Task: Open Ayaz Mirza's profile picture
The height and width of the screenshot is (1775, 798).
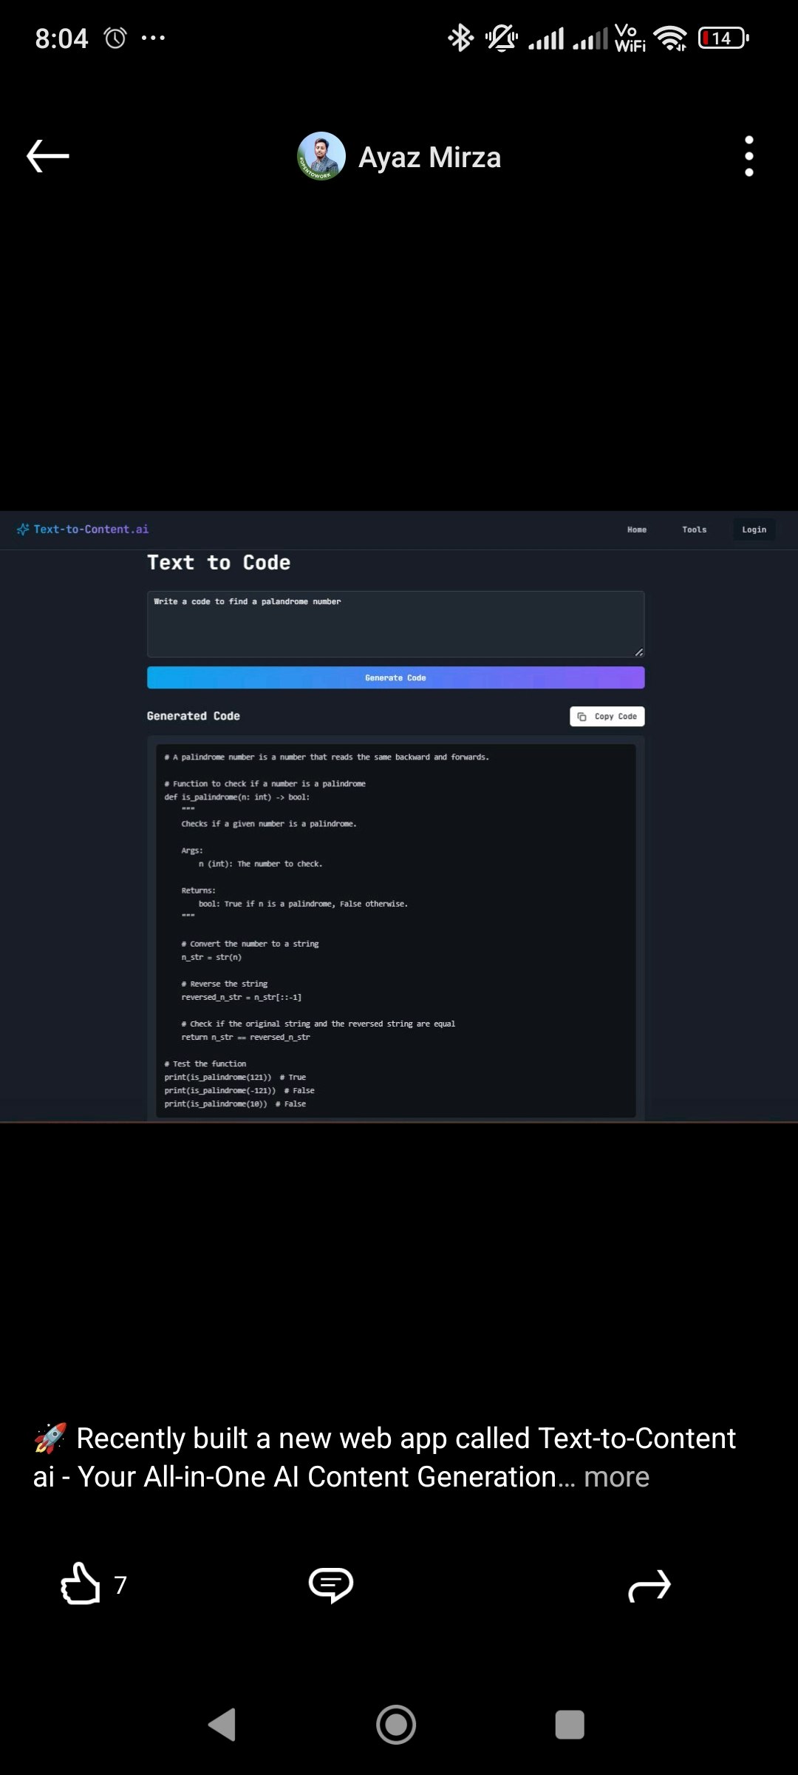Action: point(321,156)
